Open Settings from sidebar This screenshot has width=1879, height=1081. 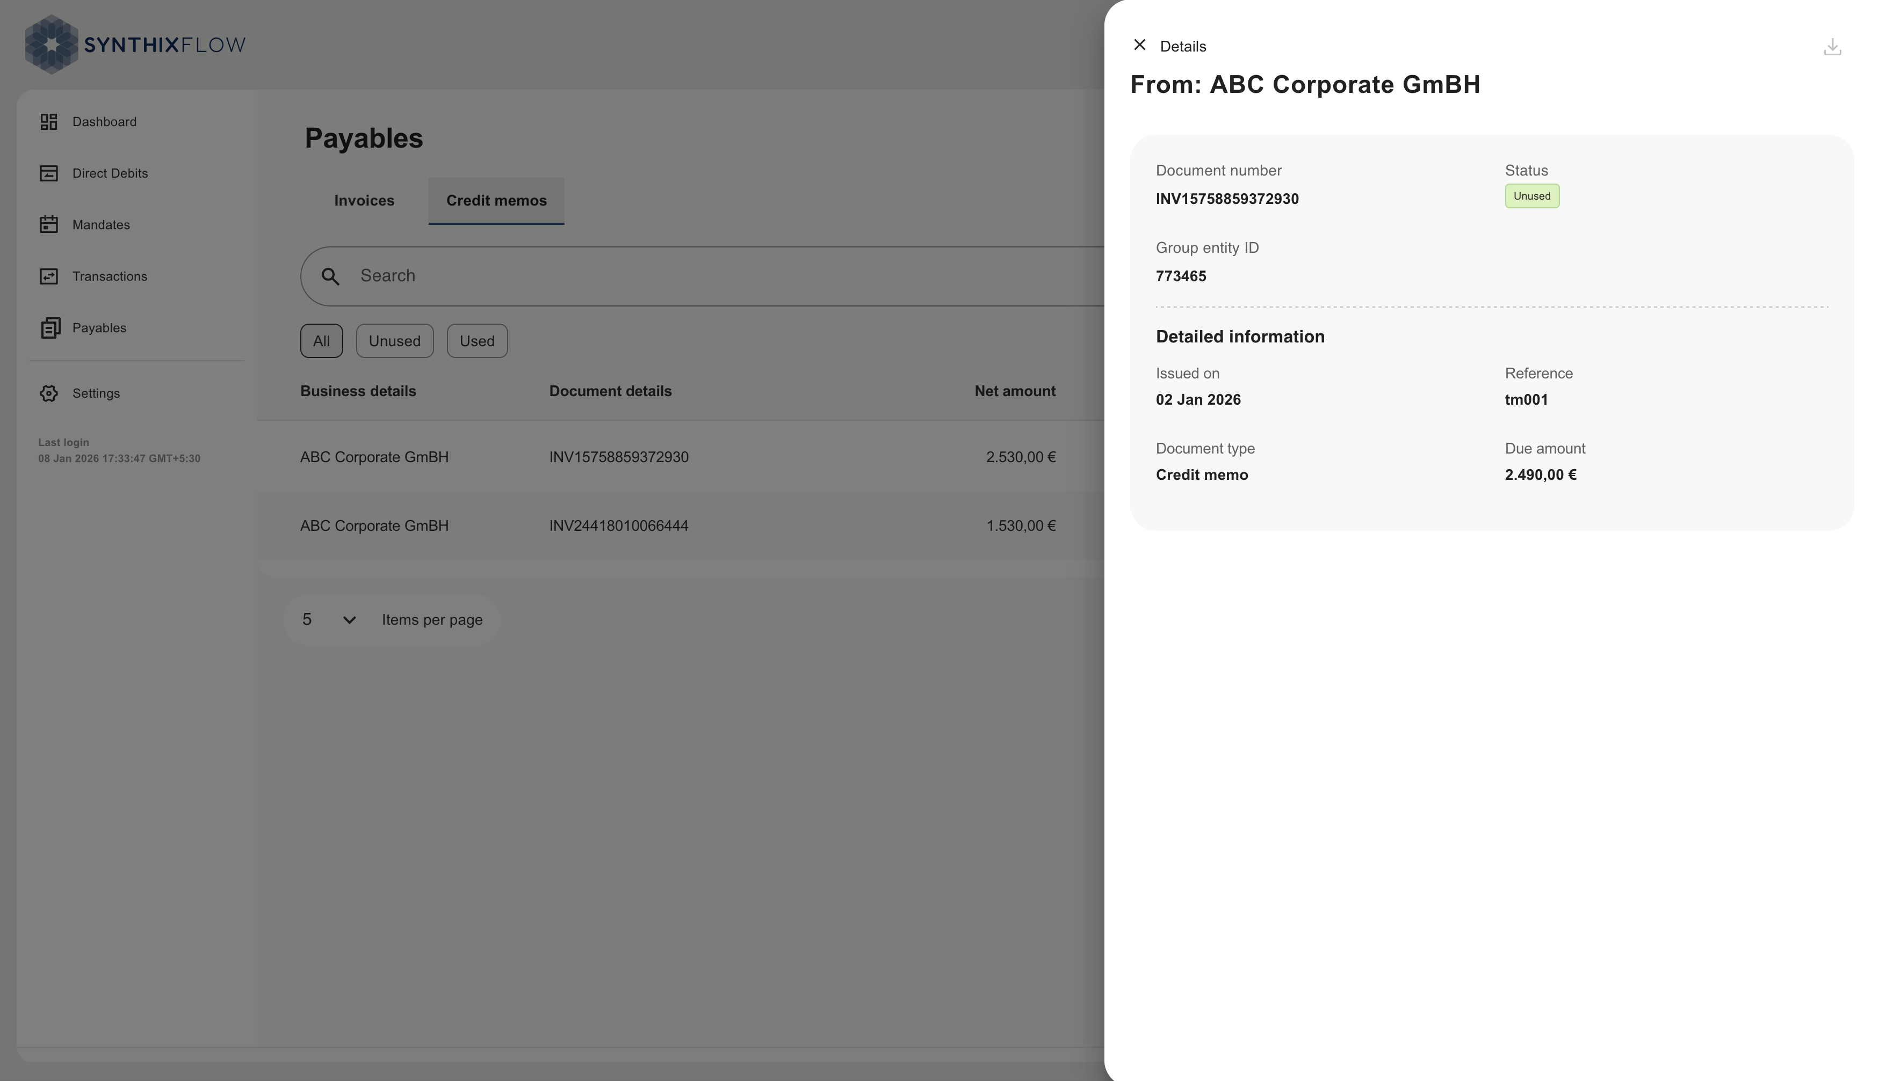96,393
